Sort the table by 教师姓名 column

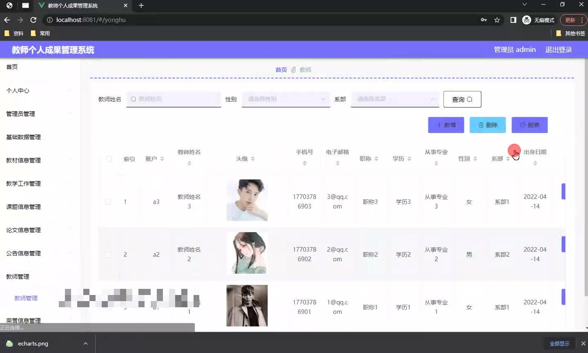point(189,163)
